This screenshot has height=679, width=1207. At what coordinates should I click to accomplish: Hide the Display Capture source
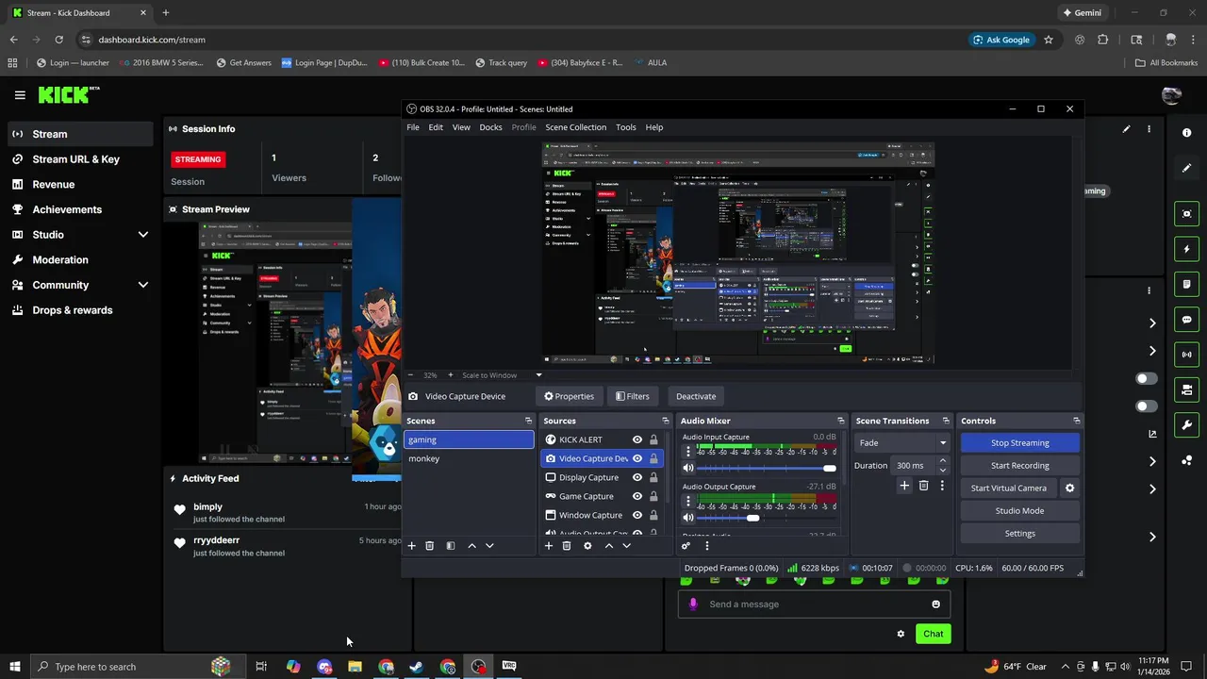[x=637, y=477]
